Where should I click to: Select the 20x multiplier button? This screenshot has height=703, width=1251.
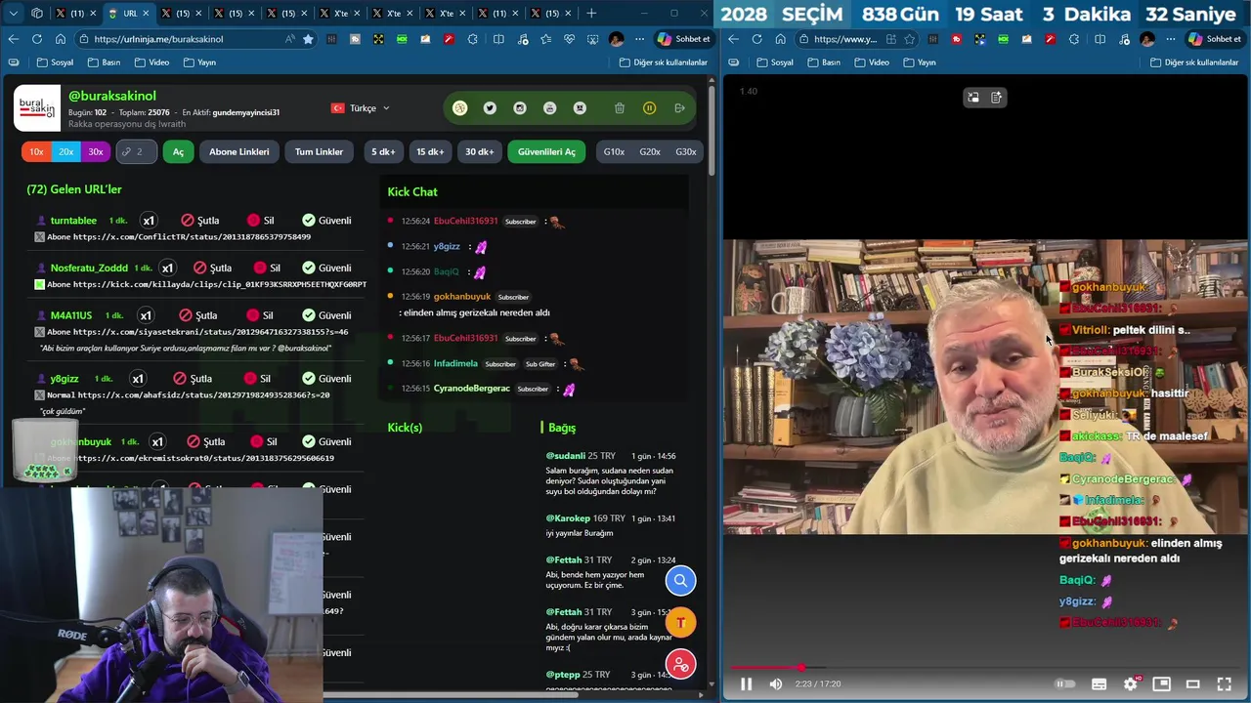[65, 152]
